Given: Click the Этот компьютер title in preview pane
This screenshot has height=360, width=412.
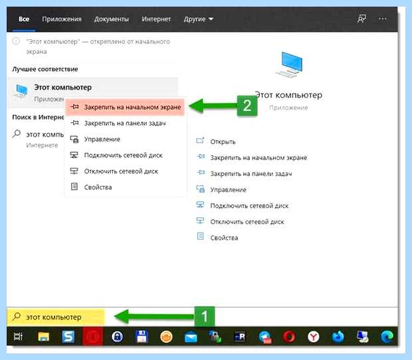Looking at the screenshot, I should [x=289, y=95].
